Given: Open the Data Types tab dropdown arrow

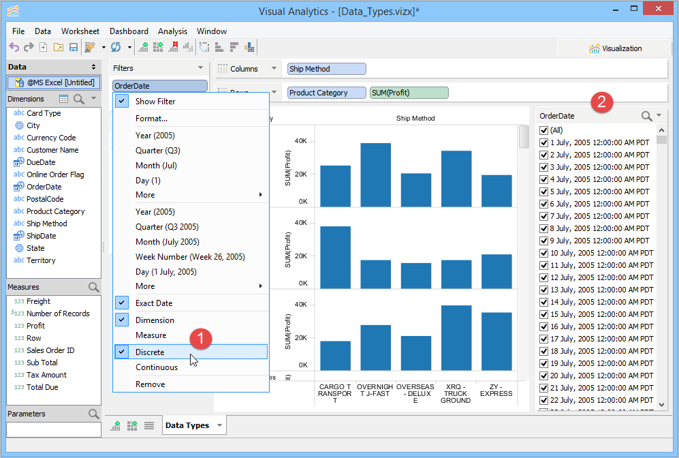Looking at the screenshot, I should click(x=219, y=425).
